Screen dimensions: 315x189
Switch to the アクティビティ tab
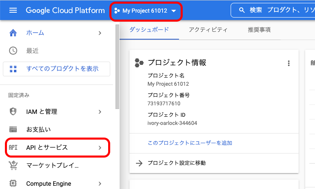point(208,29)
